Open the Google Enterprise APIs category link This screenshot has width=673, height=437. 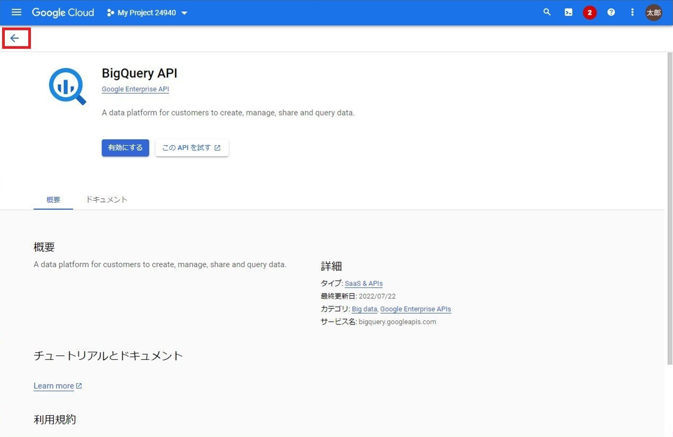(x=416, y=309)
